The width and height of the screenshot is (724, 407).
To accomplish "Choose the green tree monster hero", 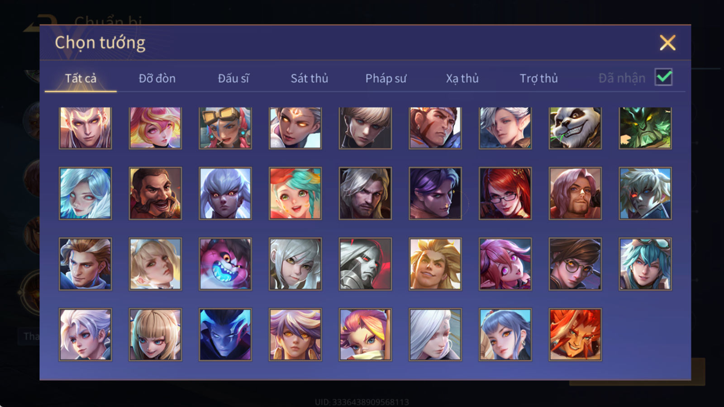I will 645,128.
